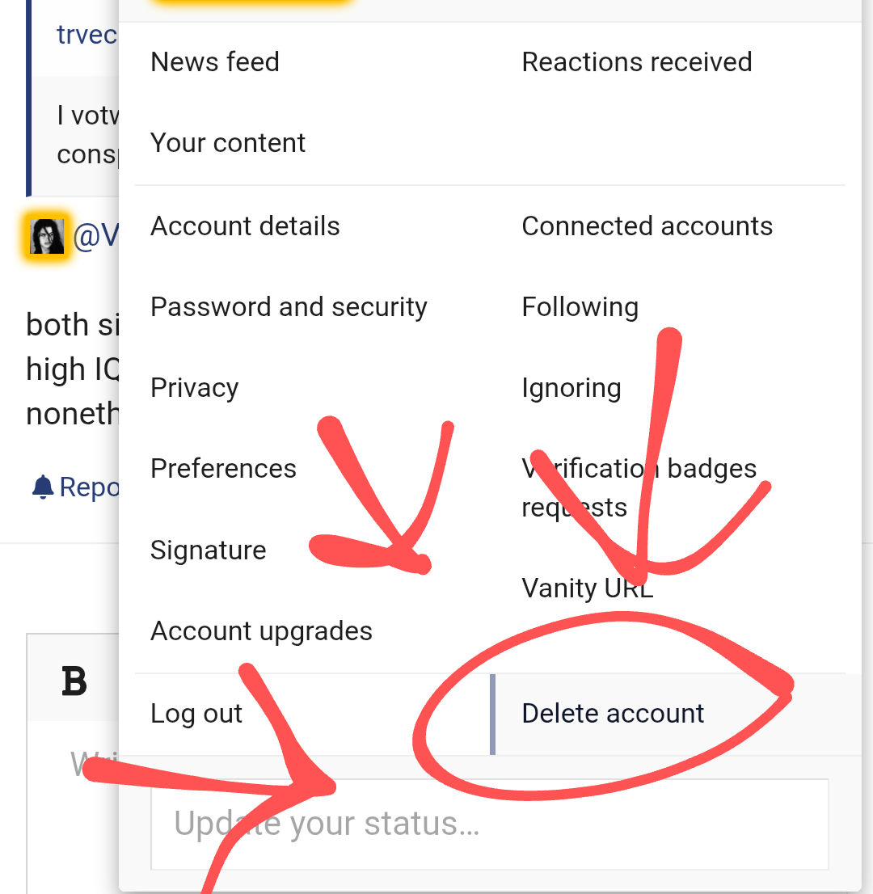The width and height of the screenshot is (873, 894).
Task: Open Verification badges requests
Action: click(639, 488)
